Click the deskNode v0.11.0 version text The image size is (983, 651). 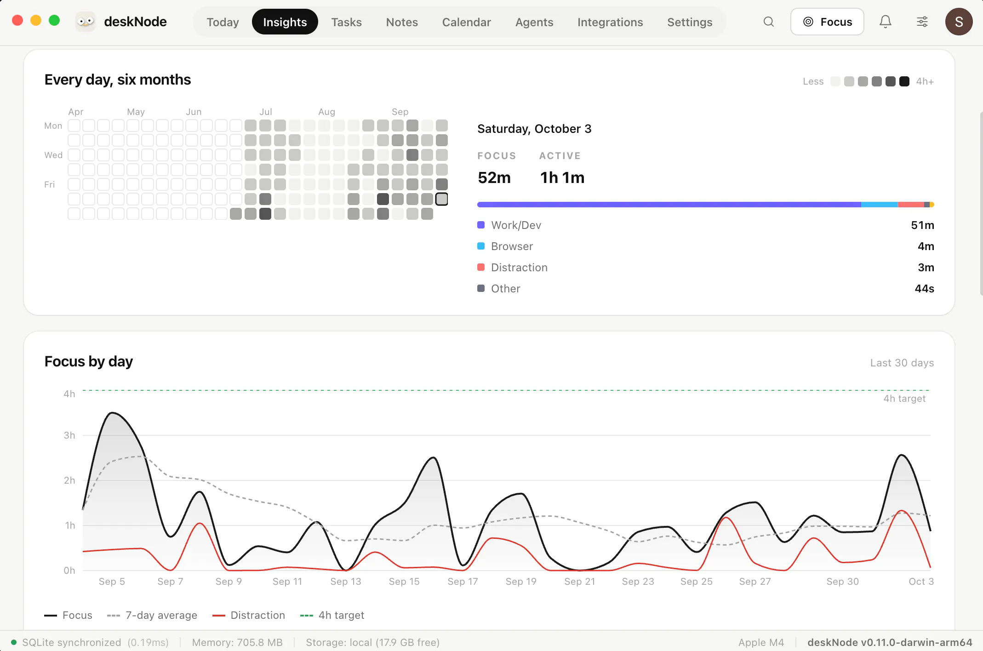pyautogui.click(x=890, y=642)
